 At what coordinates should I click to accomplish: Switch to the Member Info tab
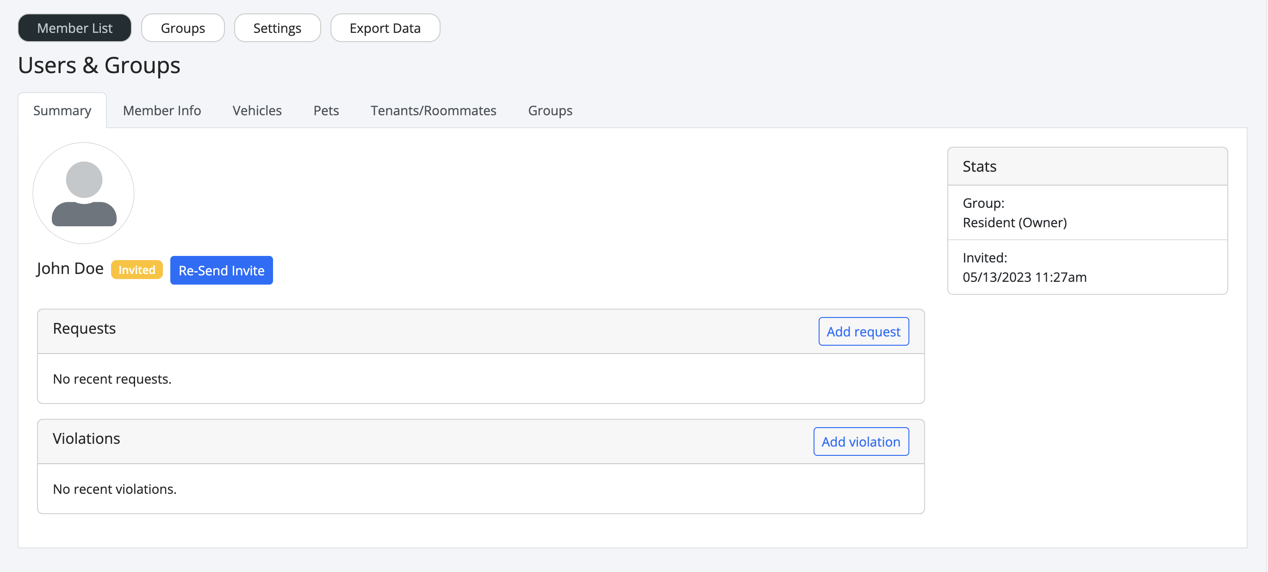pos(162,110)
